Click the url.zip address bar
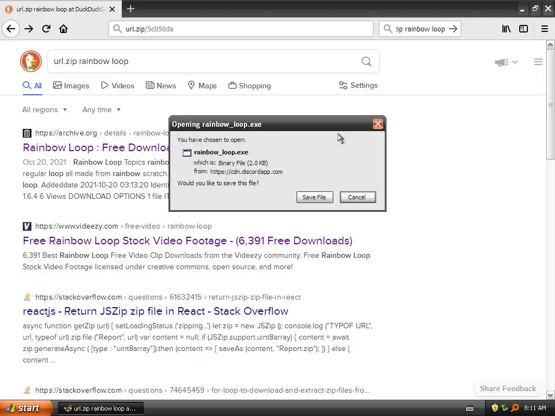Viewport: 555px width, 416px height. (241, 29)
